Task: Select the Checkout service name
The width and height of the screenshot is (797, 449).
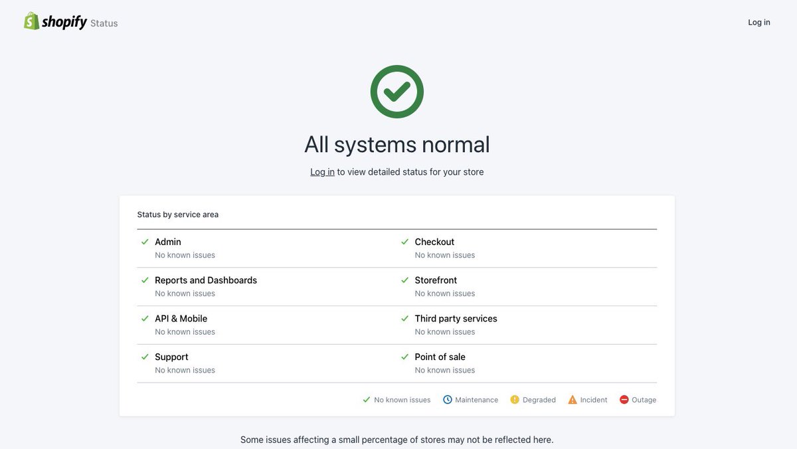Action: tap(434, 242)
